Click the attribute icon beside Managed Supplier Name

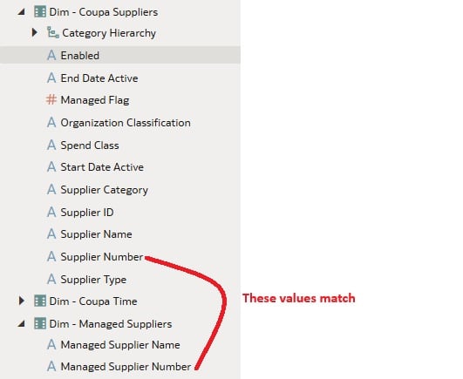(x=51, y=344)
